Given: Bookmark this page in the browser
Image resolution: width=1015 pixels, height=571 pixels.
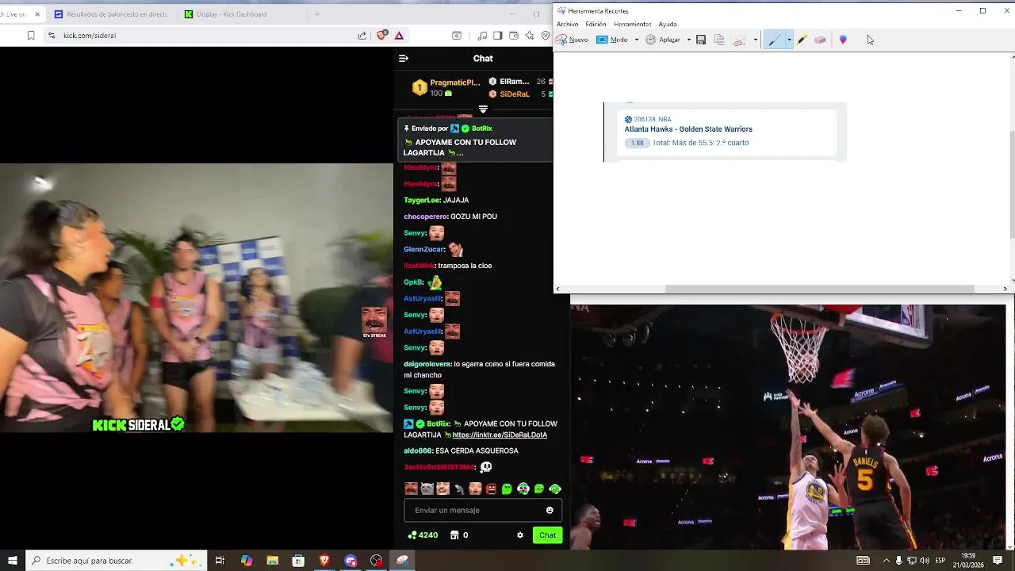Looking at the screenshot, I should coord(31,36).
